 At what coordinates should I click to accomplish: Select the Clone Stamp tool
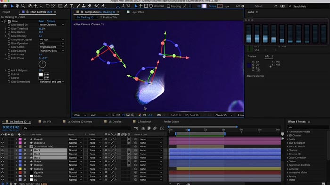coord(84,6)
